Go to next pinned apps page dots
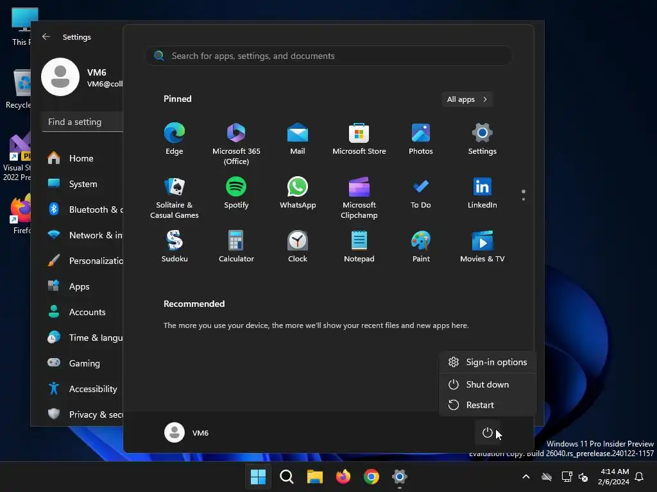The height and width of the screenshot is (492, 657). click(x=524, y=199)
